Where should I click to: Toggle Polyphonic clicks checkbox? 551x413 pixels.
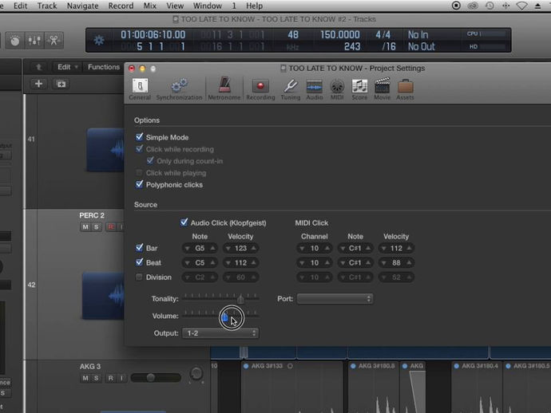(139, 184)
